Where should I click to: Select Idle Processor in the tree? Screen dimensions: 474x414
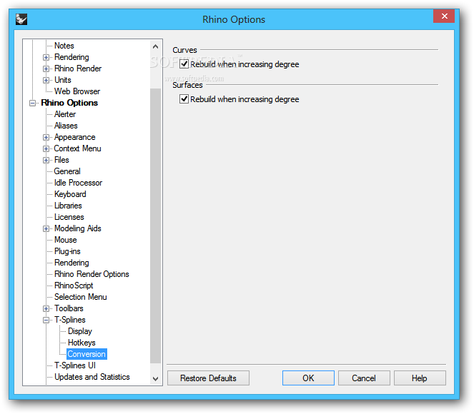[x=79, y=183]
